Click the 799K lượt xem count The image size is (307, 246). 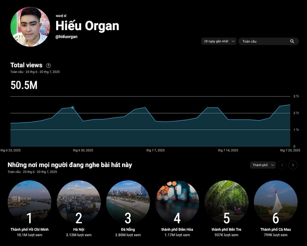tap(276, 235)
